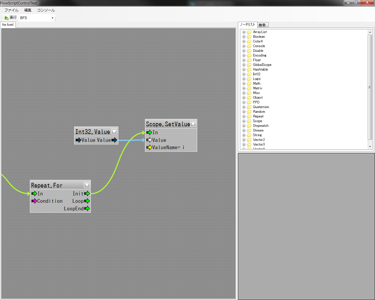Click the node list vertical scrollbar thumb
375x300 pixels.
(370, 87)
